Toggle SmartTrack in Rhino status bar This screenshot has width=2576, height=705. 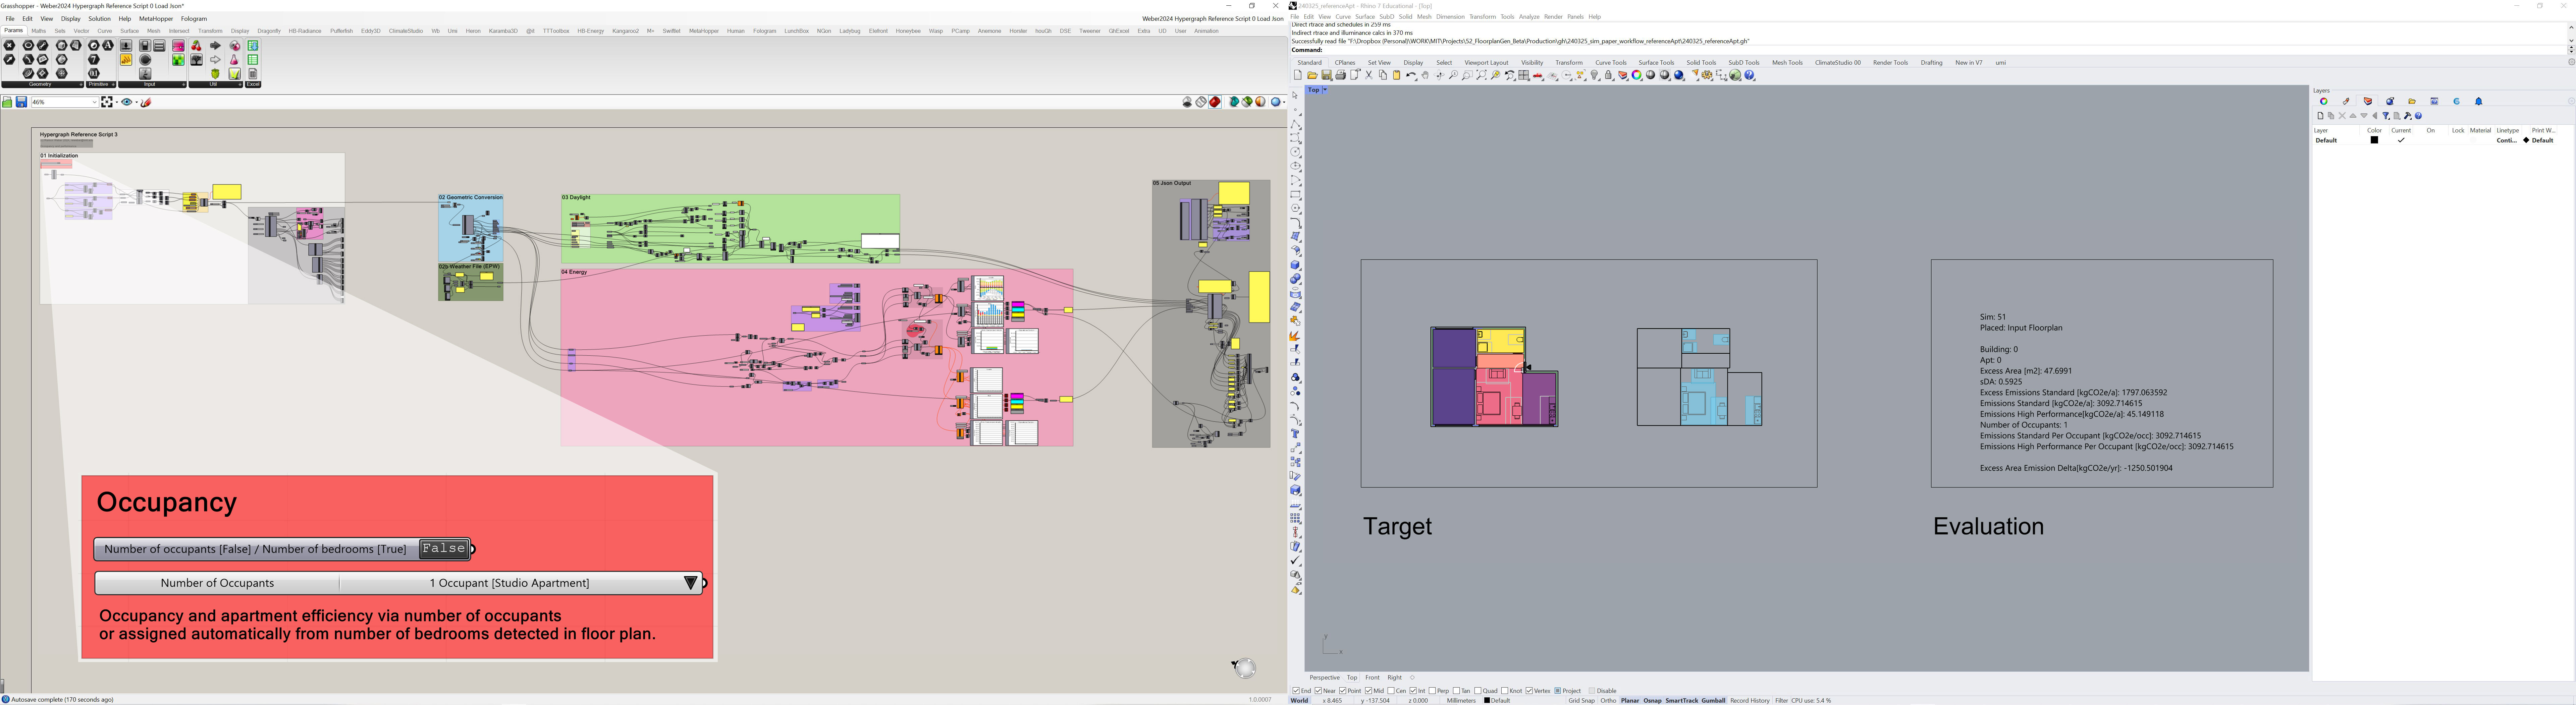click(1682, 701)
